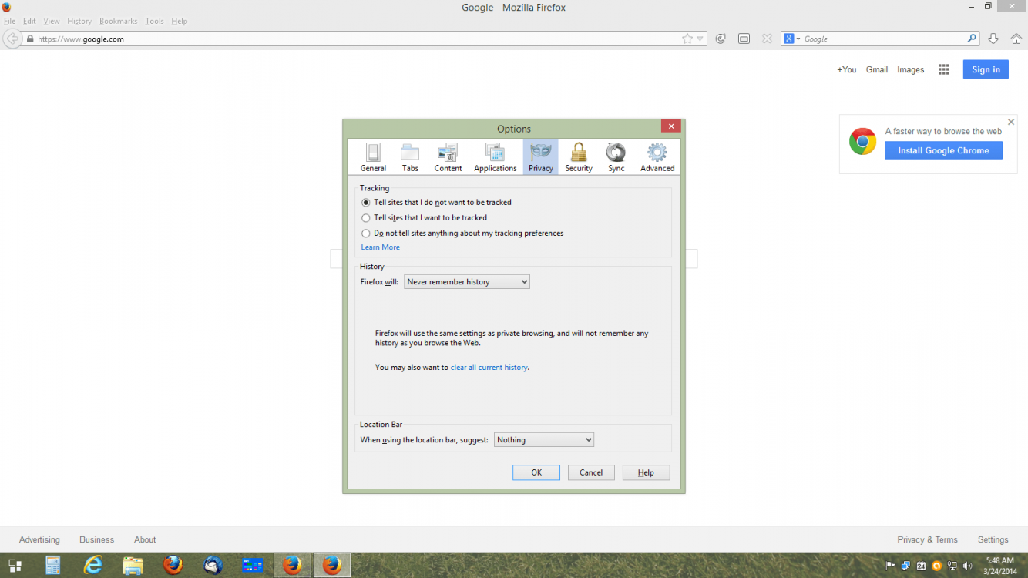
Task: Open the Edit menu
Action: click(x=29, y=21)
